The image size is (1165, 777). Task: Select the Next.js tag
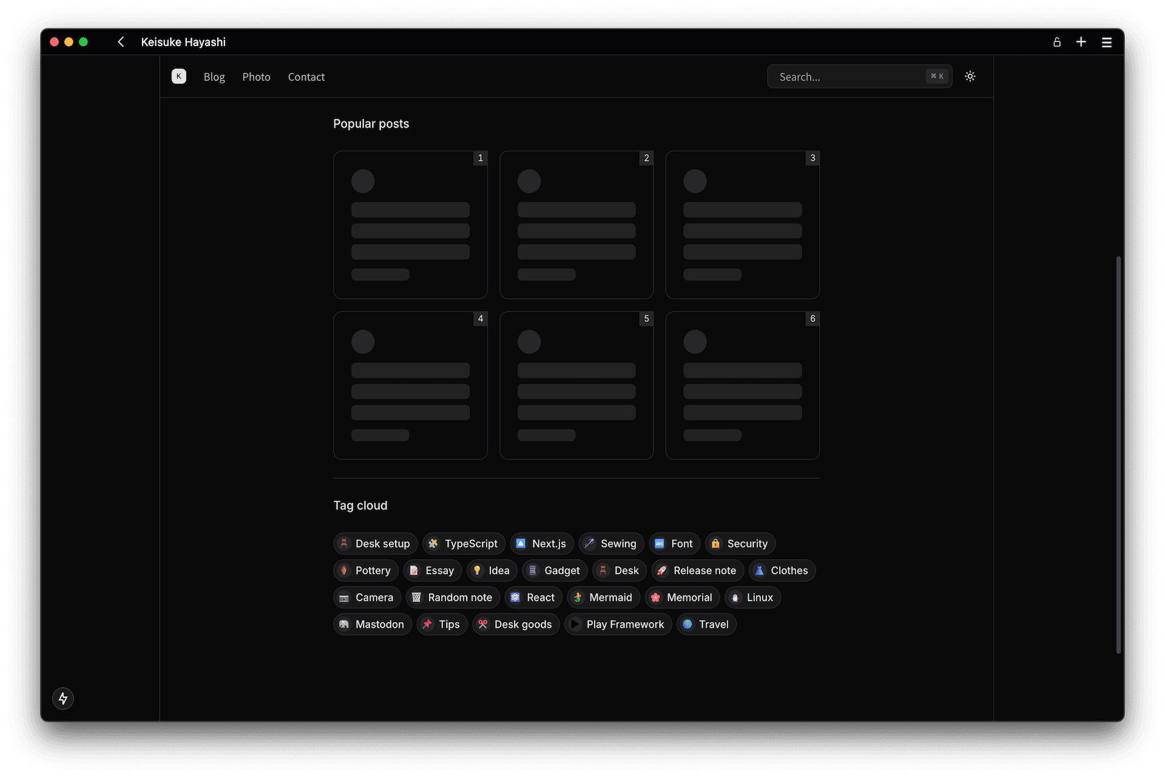541,543
